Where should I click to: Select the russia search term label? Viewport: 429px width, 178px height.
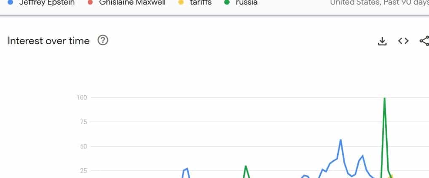[x=247, y=3]
